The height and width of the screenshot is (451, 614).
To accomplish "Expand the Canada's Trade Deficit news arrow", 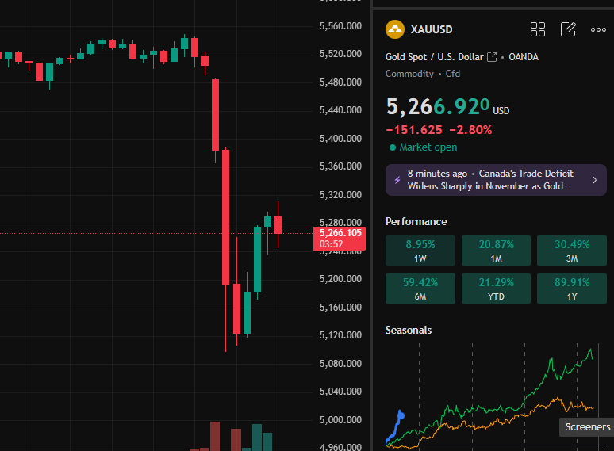I will click(594, 180).
